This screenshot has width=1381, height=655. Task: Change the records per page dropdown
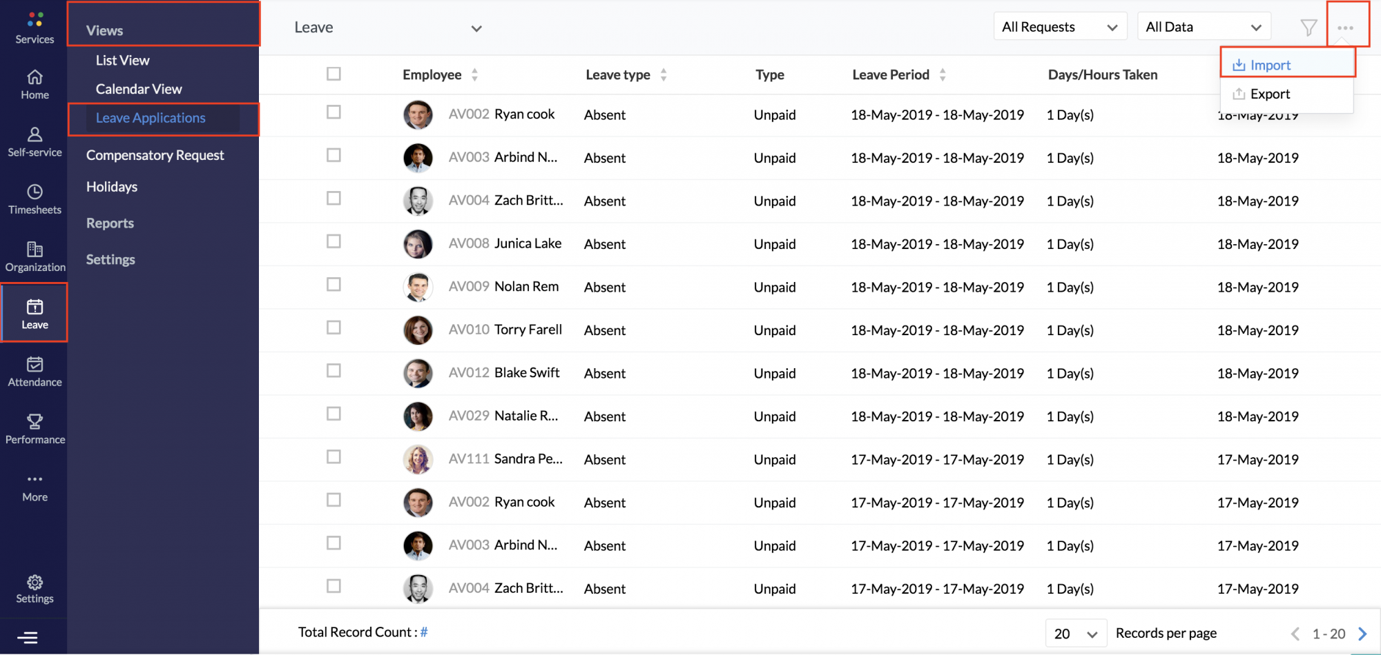(1076, 634)
